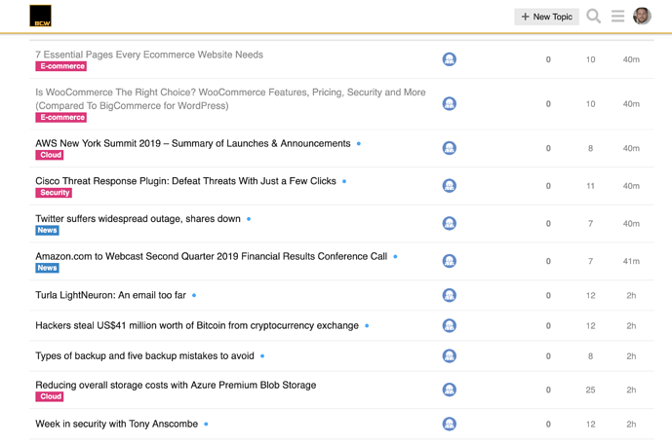Click poster avatar in AWS New York Summit row

pyautogui.click(x=450, y=148)
